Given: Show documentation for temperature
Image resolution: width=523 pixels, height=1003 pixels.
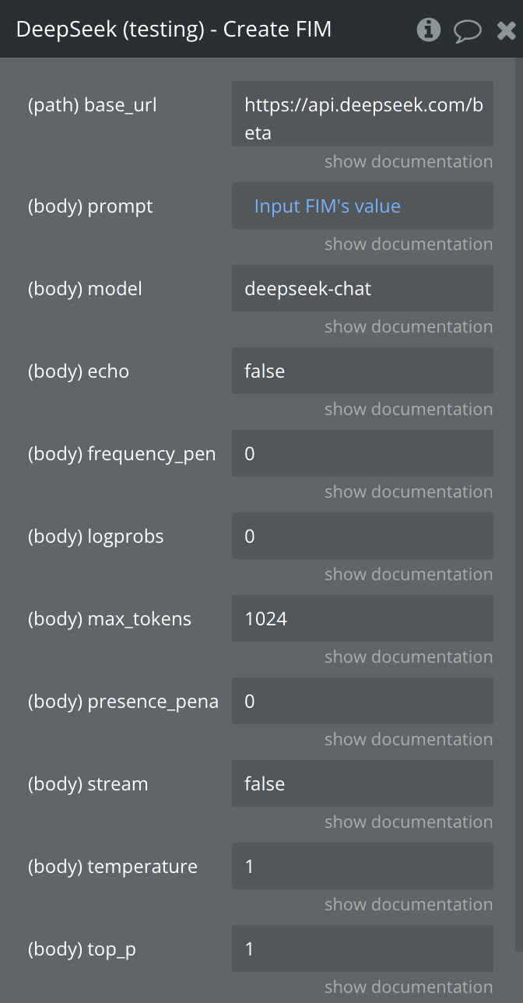Looking at the screenshot, I should (x=409, y=905).
